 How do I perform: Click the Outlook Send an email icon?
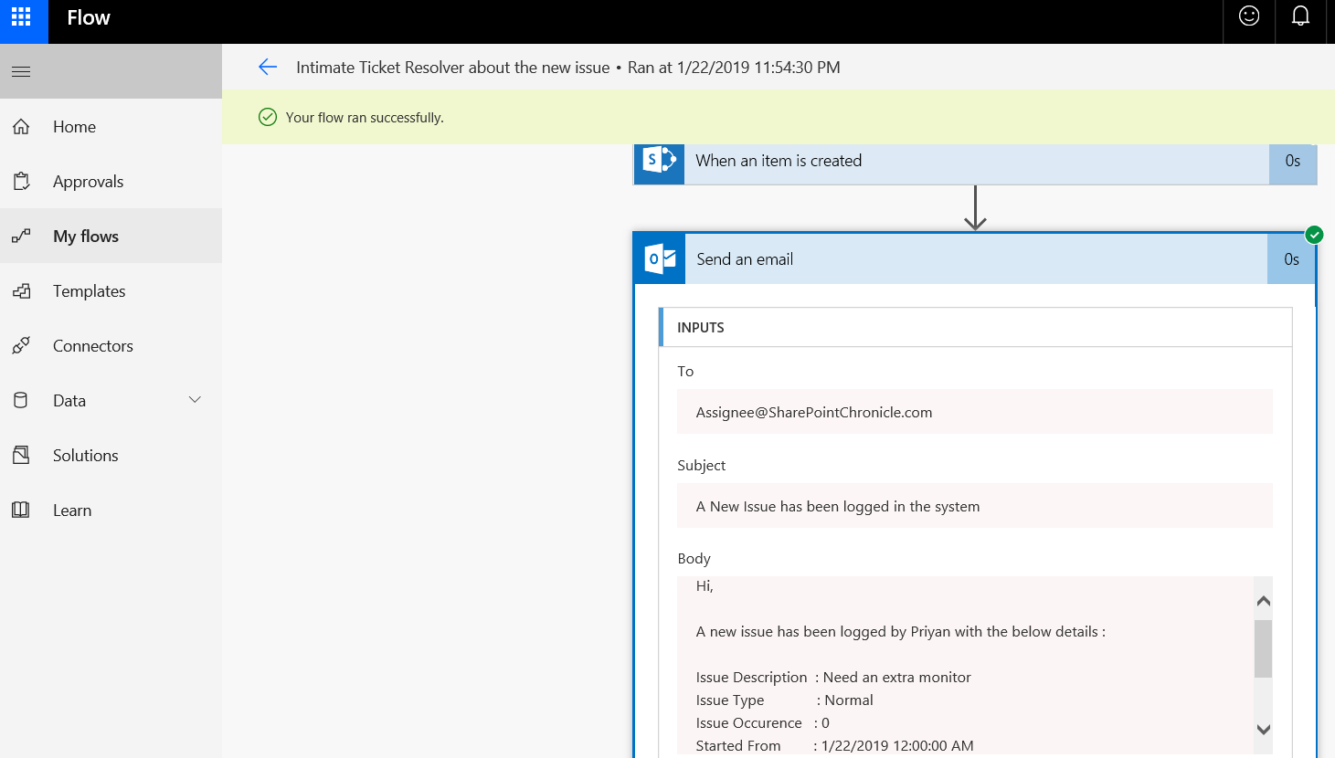[x=660, y=259]
